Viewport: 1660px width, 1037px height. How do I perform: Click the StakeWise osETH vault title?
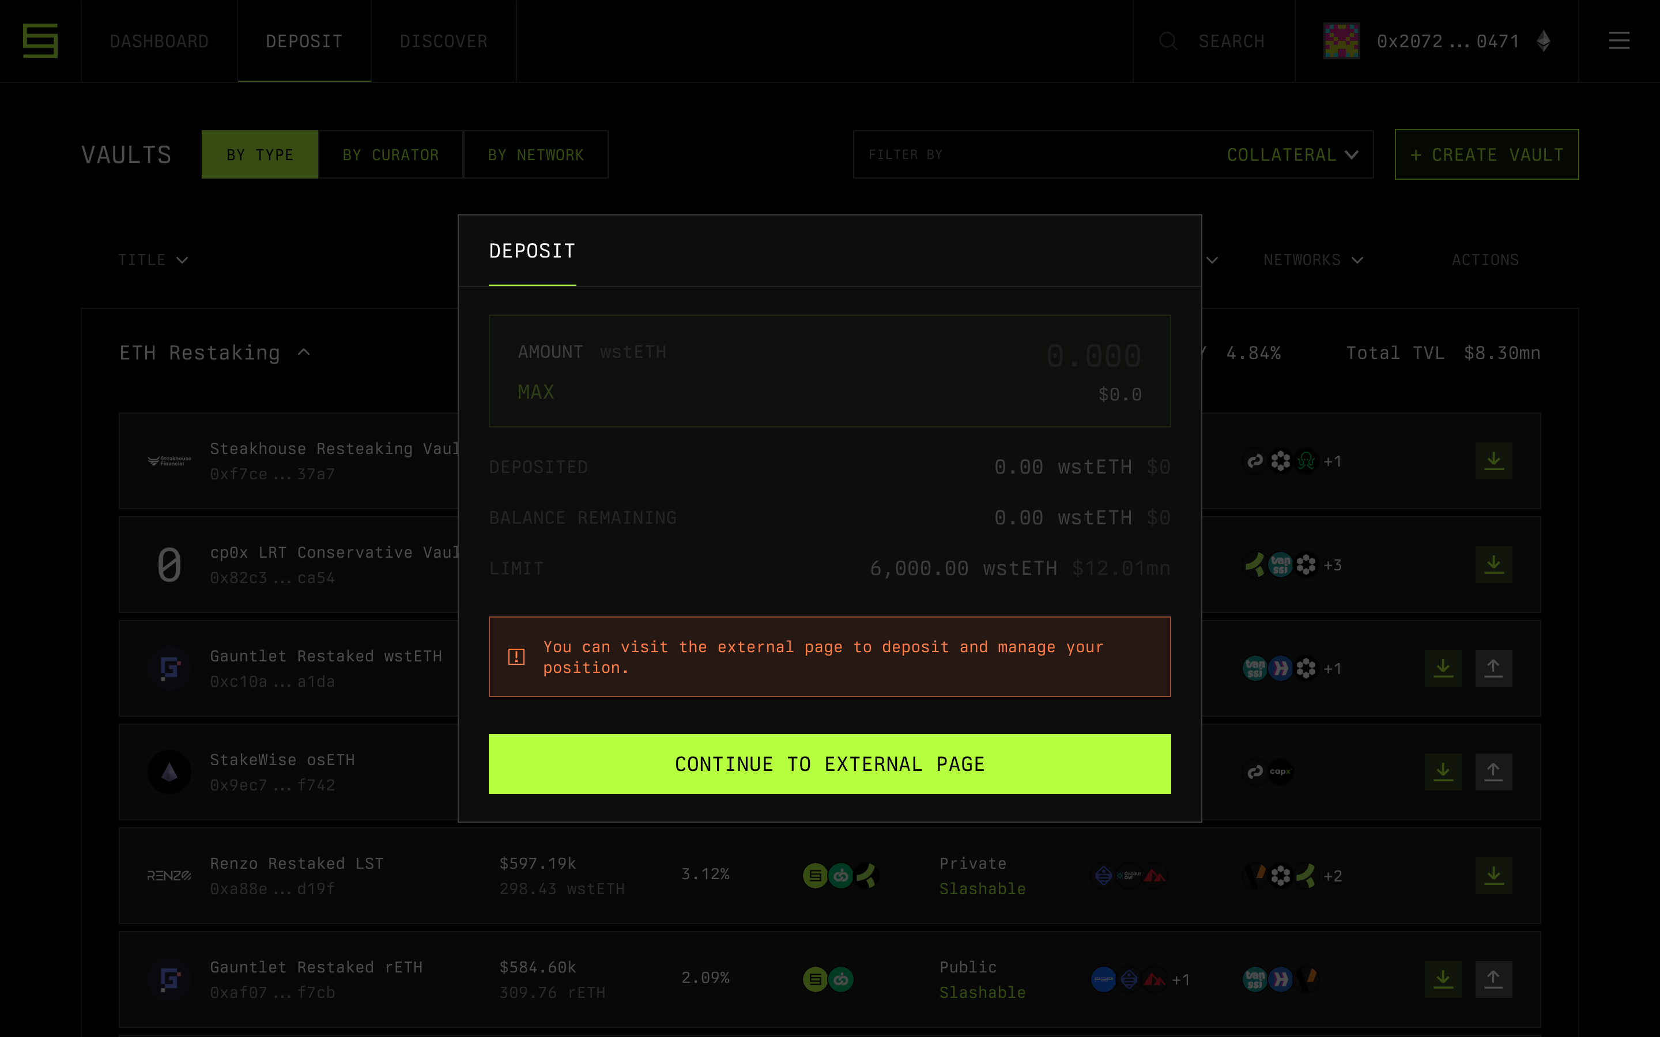pos(282,760)
